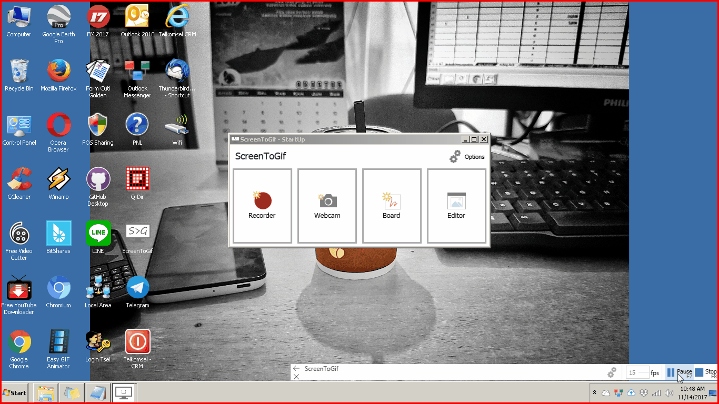Select the PNL question mark icon
The height and width of the screenshot is (404, 719).
(137, 130)
